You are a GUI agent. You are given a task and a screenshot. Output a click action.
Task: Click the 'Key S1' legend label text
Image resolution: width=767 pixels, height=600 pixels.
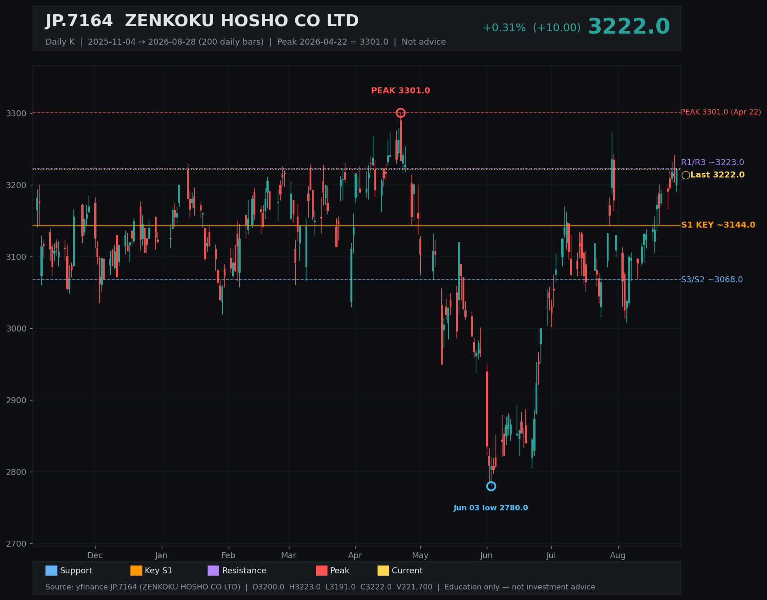[x=158, y=571]
